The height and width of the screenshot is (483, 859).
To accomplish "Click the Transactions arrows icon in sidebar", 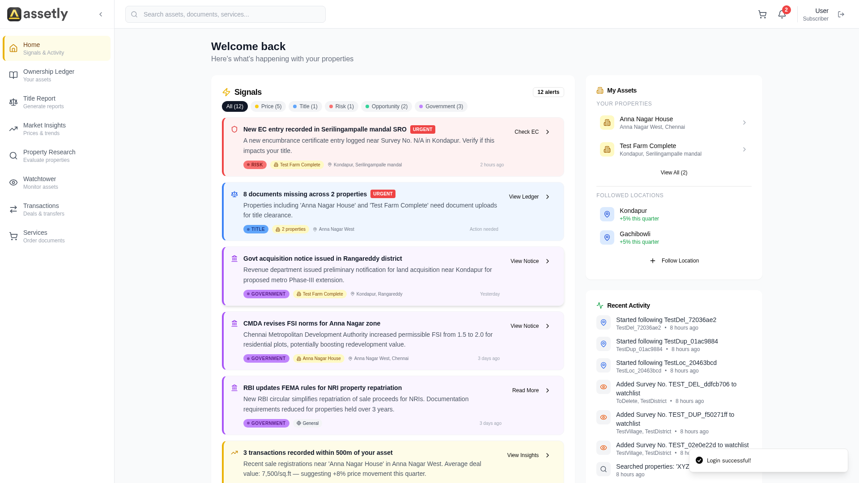I will pos(13,209).
